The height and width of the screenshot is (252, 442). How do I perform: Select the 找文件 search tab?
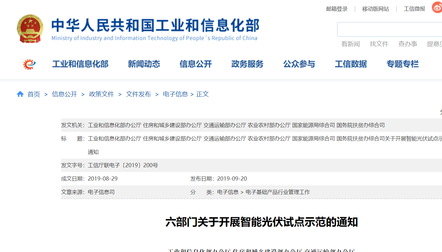click(x=379, y=44)
